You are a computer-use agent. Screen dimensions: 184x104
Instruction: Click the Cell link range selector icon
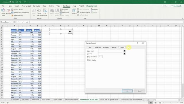pyautogui.click(x=124, y=54)
